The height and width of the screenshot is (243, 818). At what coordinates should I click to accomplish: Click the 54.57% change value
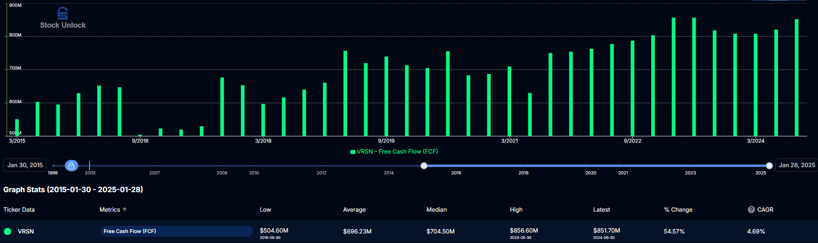pyautogui.click(x=674, y=232)
